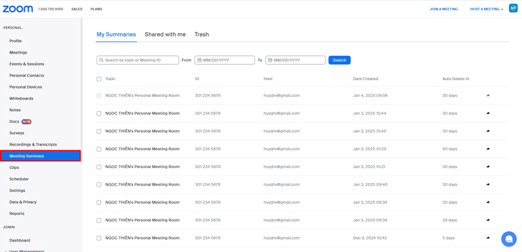Check the box for Jan 3, 2025 09:40 meeting
The height and width of the screenshot is (252, 522).
99,184
